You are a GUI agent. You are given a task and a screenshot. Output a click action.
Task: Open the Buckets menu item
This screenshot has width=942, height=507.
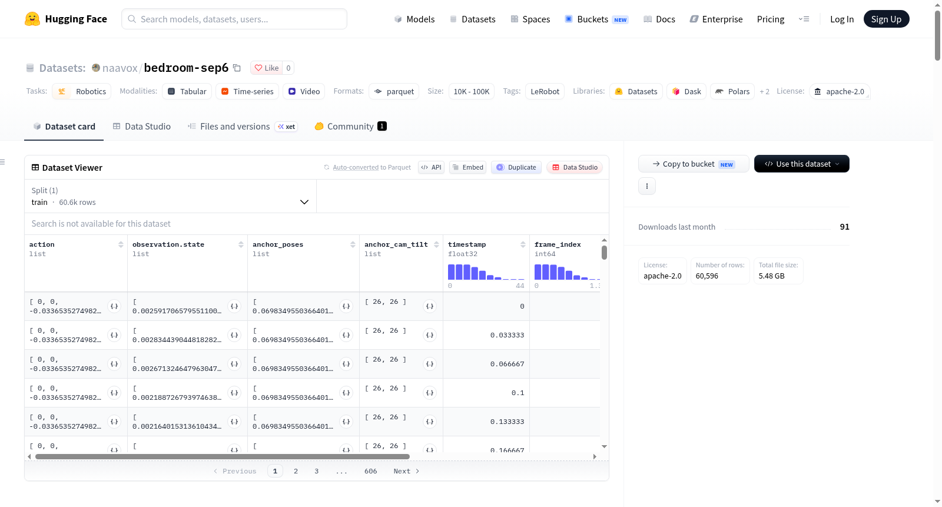(596, 19)
